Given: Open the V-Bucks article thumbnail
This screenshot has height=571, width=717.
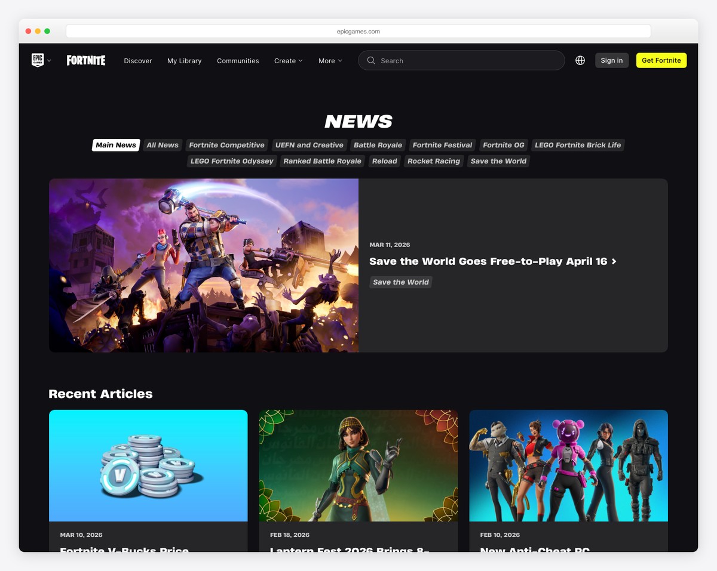Looking at the screenshot, I should [148, 465].
